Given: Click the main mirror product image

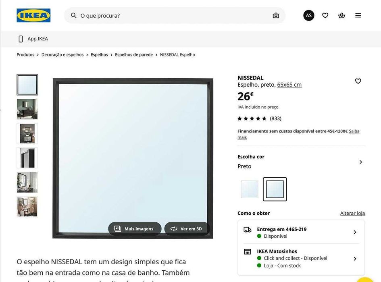Looking at the screenshot, I should [x=133, y=158].
